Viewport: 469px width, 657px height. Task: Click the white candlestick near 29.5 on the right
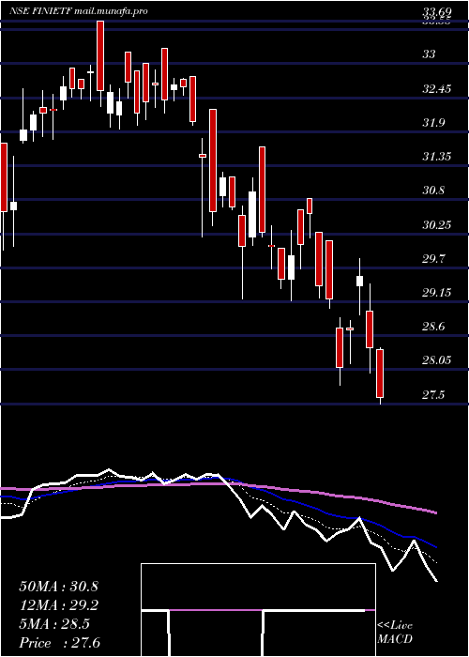tap(359, 281)
